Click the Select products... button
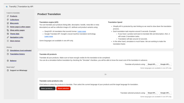Viewport: 184px width, 103px height. point(47,88)
